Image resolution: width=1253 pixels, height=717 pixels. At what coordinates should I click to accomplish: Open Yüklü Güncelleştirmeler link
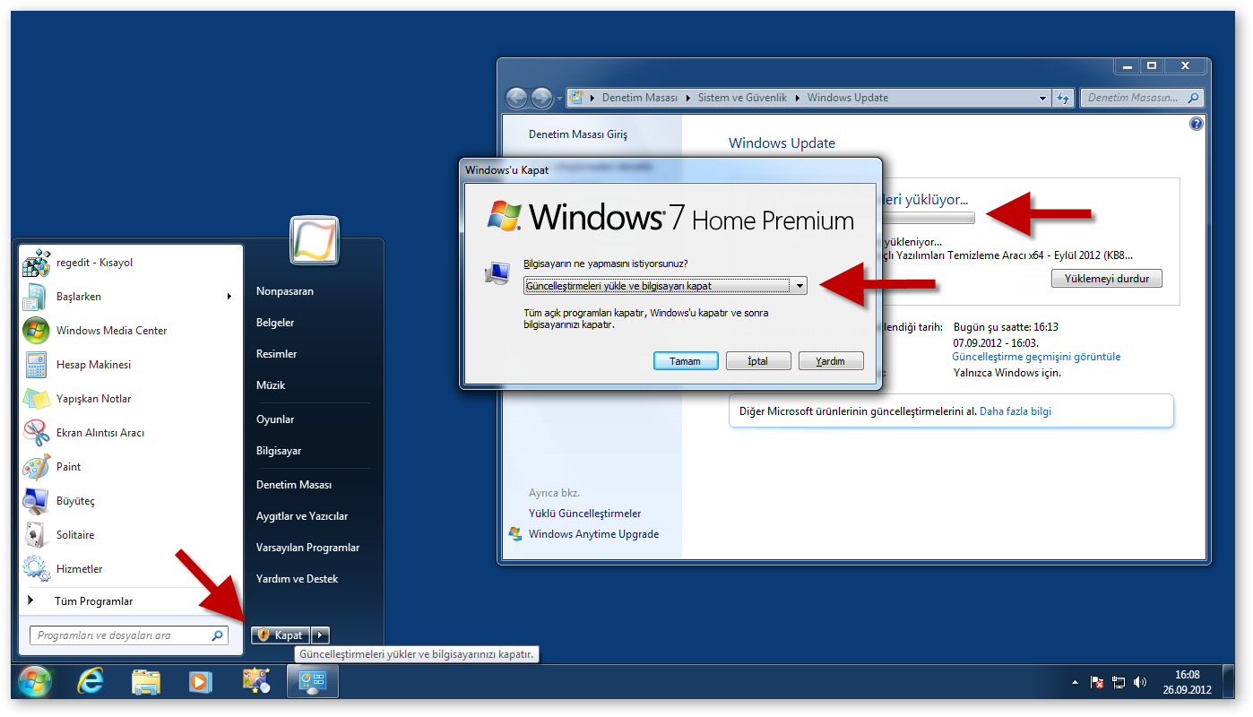(585, 514)
